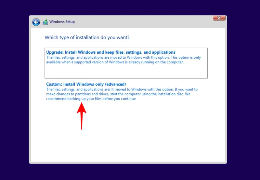Screen dimensions: 260x180
Task: Click the Windows Setup title icon
Action: click(x=45, y=22)
